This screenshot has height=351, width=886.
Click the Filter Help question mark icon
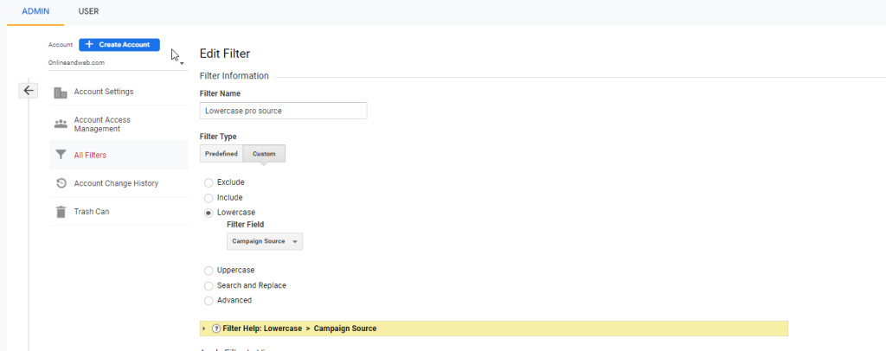[215, 329]
